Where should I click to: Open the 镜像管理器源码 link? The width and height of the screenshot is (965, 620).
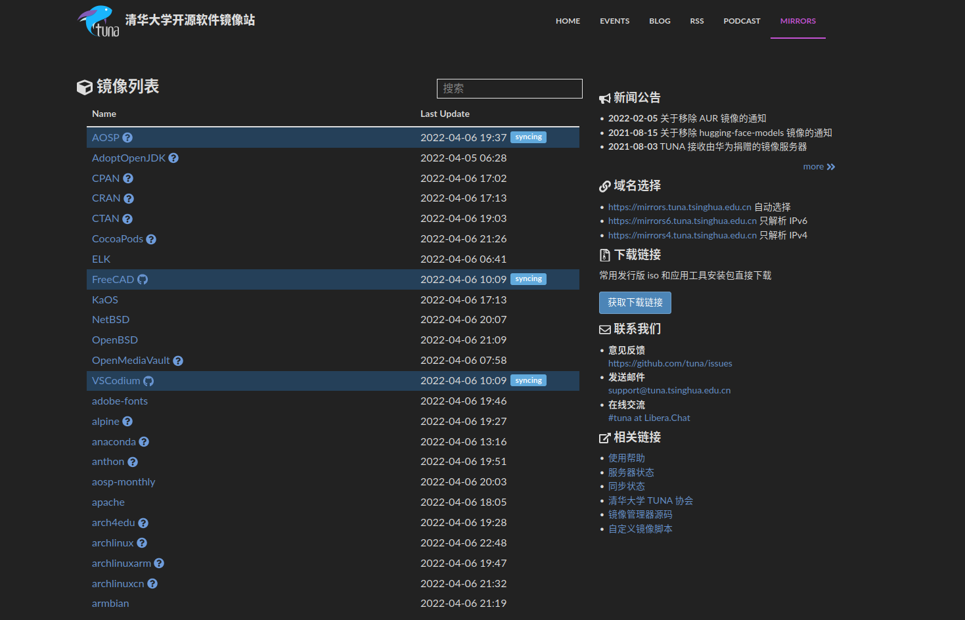[640, 515]
